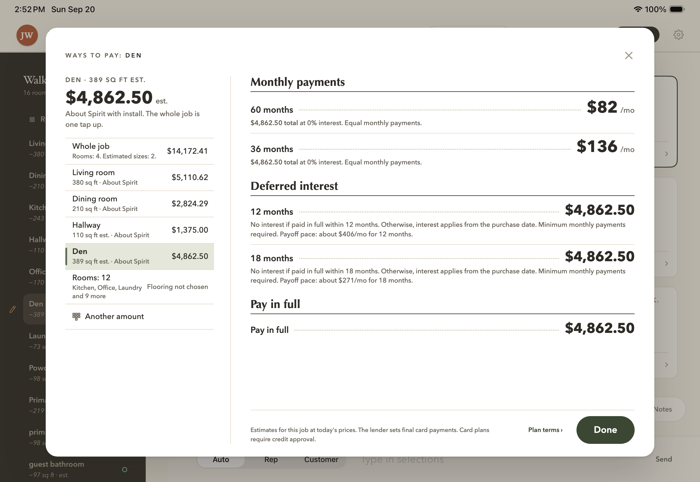Viewport: 700px width, 482px height.
Task: Open the first card's chevron behind dialog
Action: click(666, 154)
